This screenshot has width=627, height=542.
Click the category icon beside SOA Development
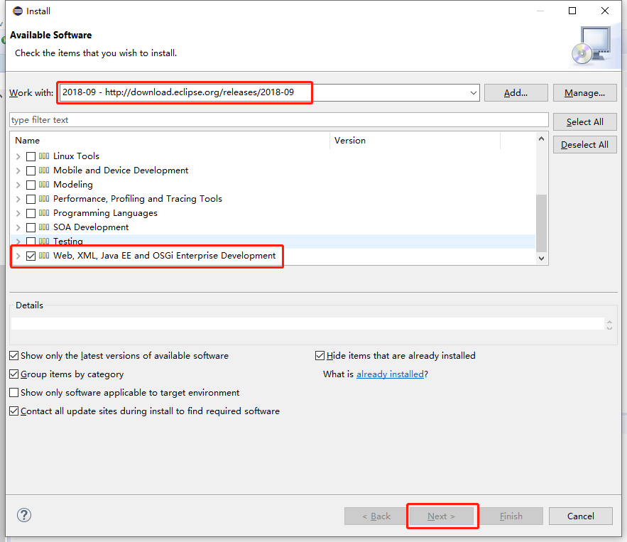44,227
